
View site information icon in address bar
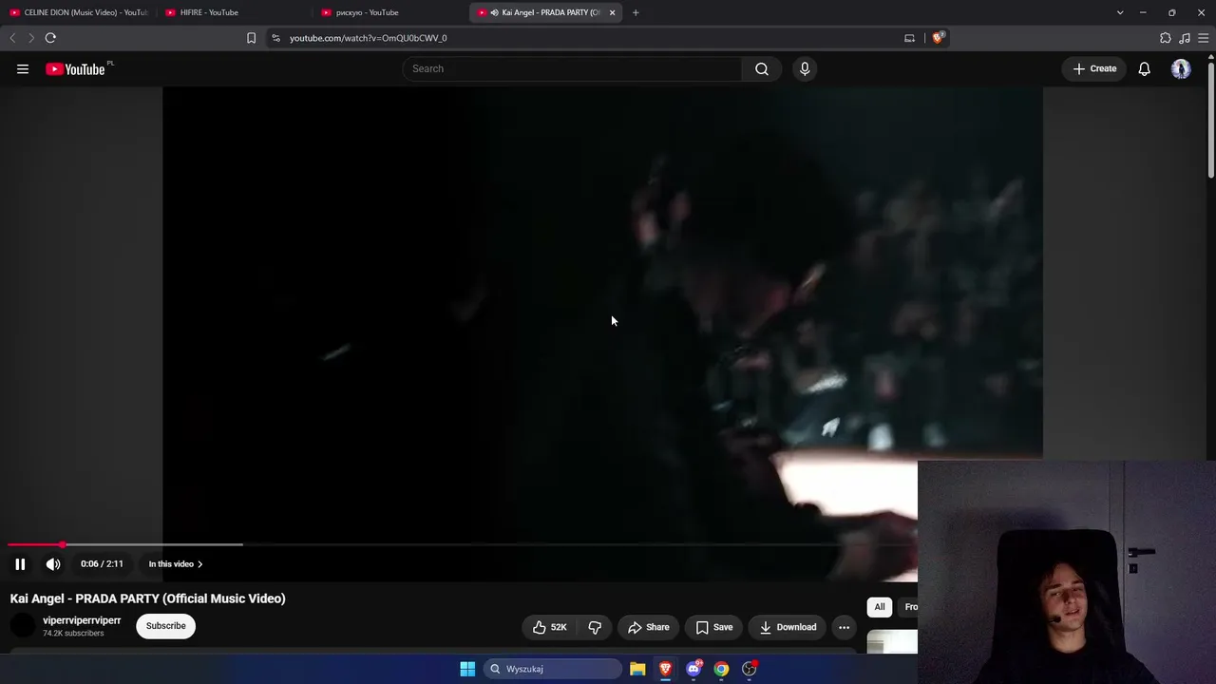click(275, 38)
